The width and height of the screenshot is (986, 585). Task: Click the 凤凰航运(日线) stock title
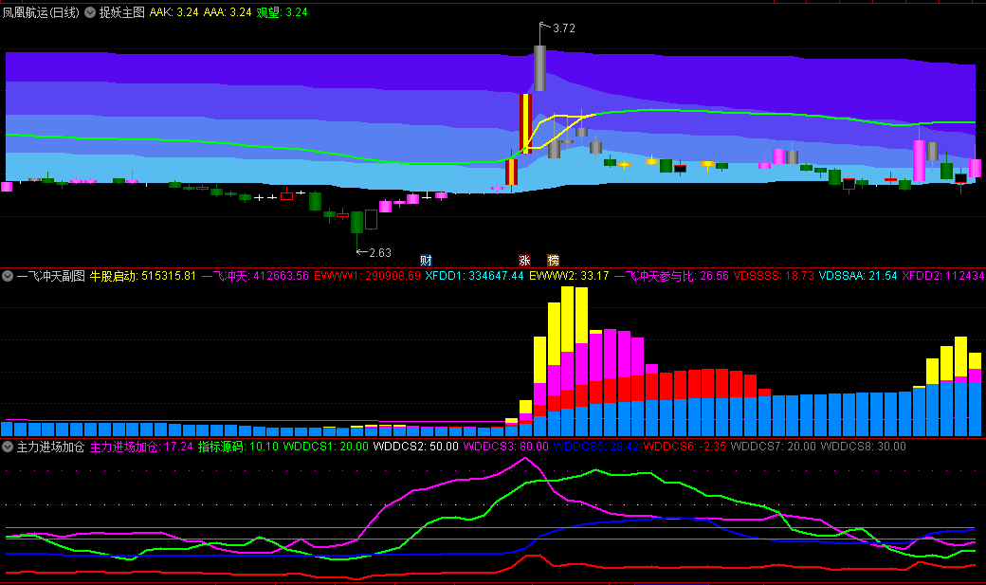(x=41, y=12)
